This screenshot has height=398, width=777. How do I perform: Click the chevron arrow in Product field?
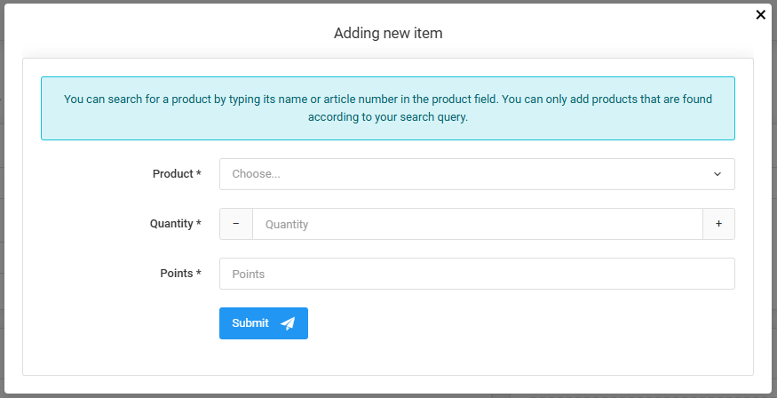click(718, 174)
